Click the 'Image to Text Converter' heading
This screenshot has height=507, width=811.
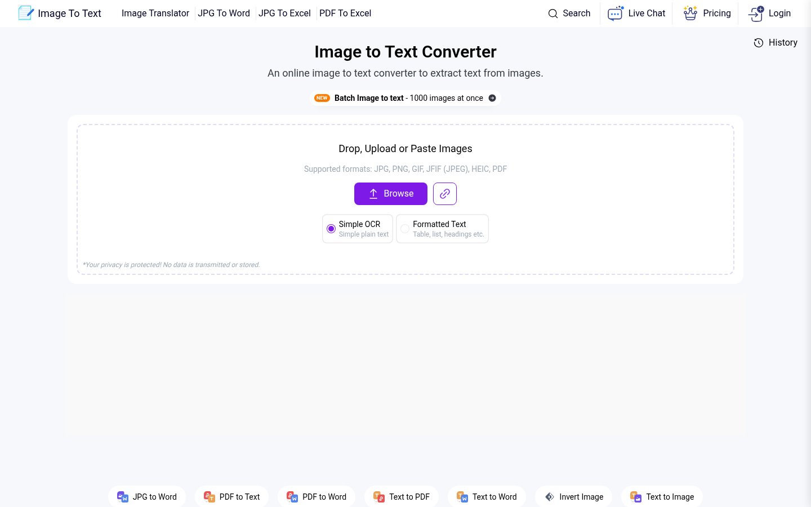point(405,52)
